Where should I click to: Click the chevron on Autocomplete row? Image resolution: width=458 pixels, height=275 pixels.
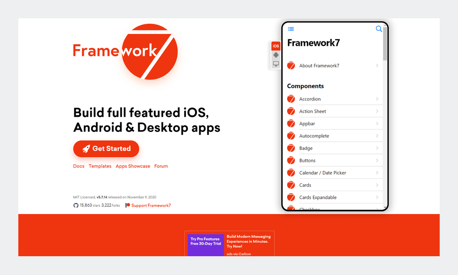coord(377,136)
